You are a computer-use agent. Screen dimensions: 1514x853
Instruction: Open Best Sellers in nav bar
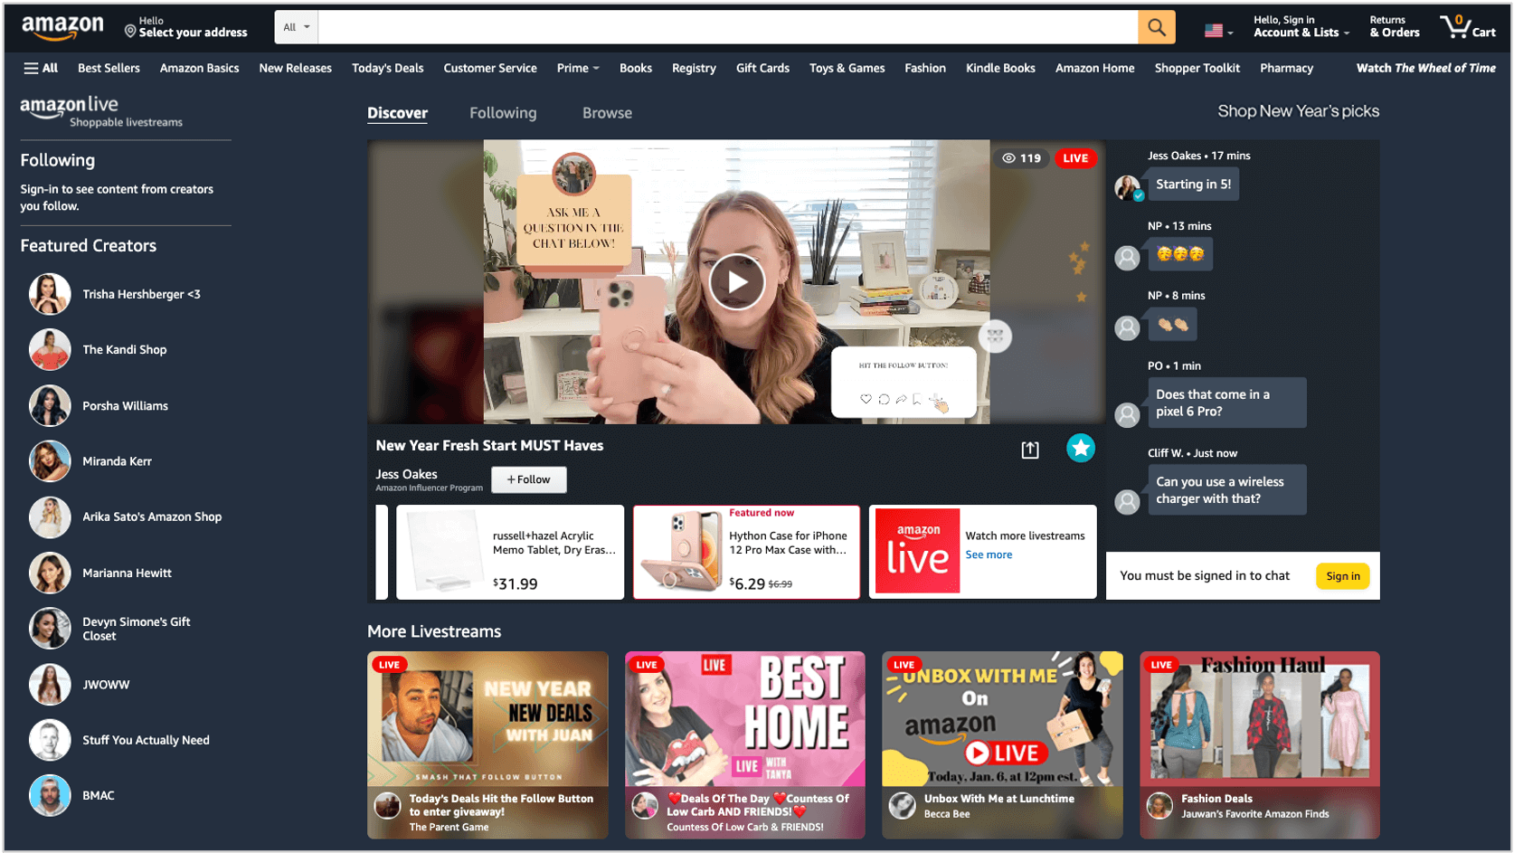(x=109, y=68)
